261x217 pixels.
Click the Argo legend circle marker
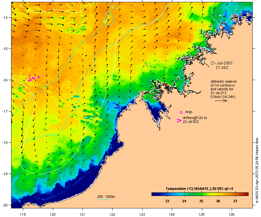point(181,113)
